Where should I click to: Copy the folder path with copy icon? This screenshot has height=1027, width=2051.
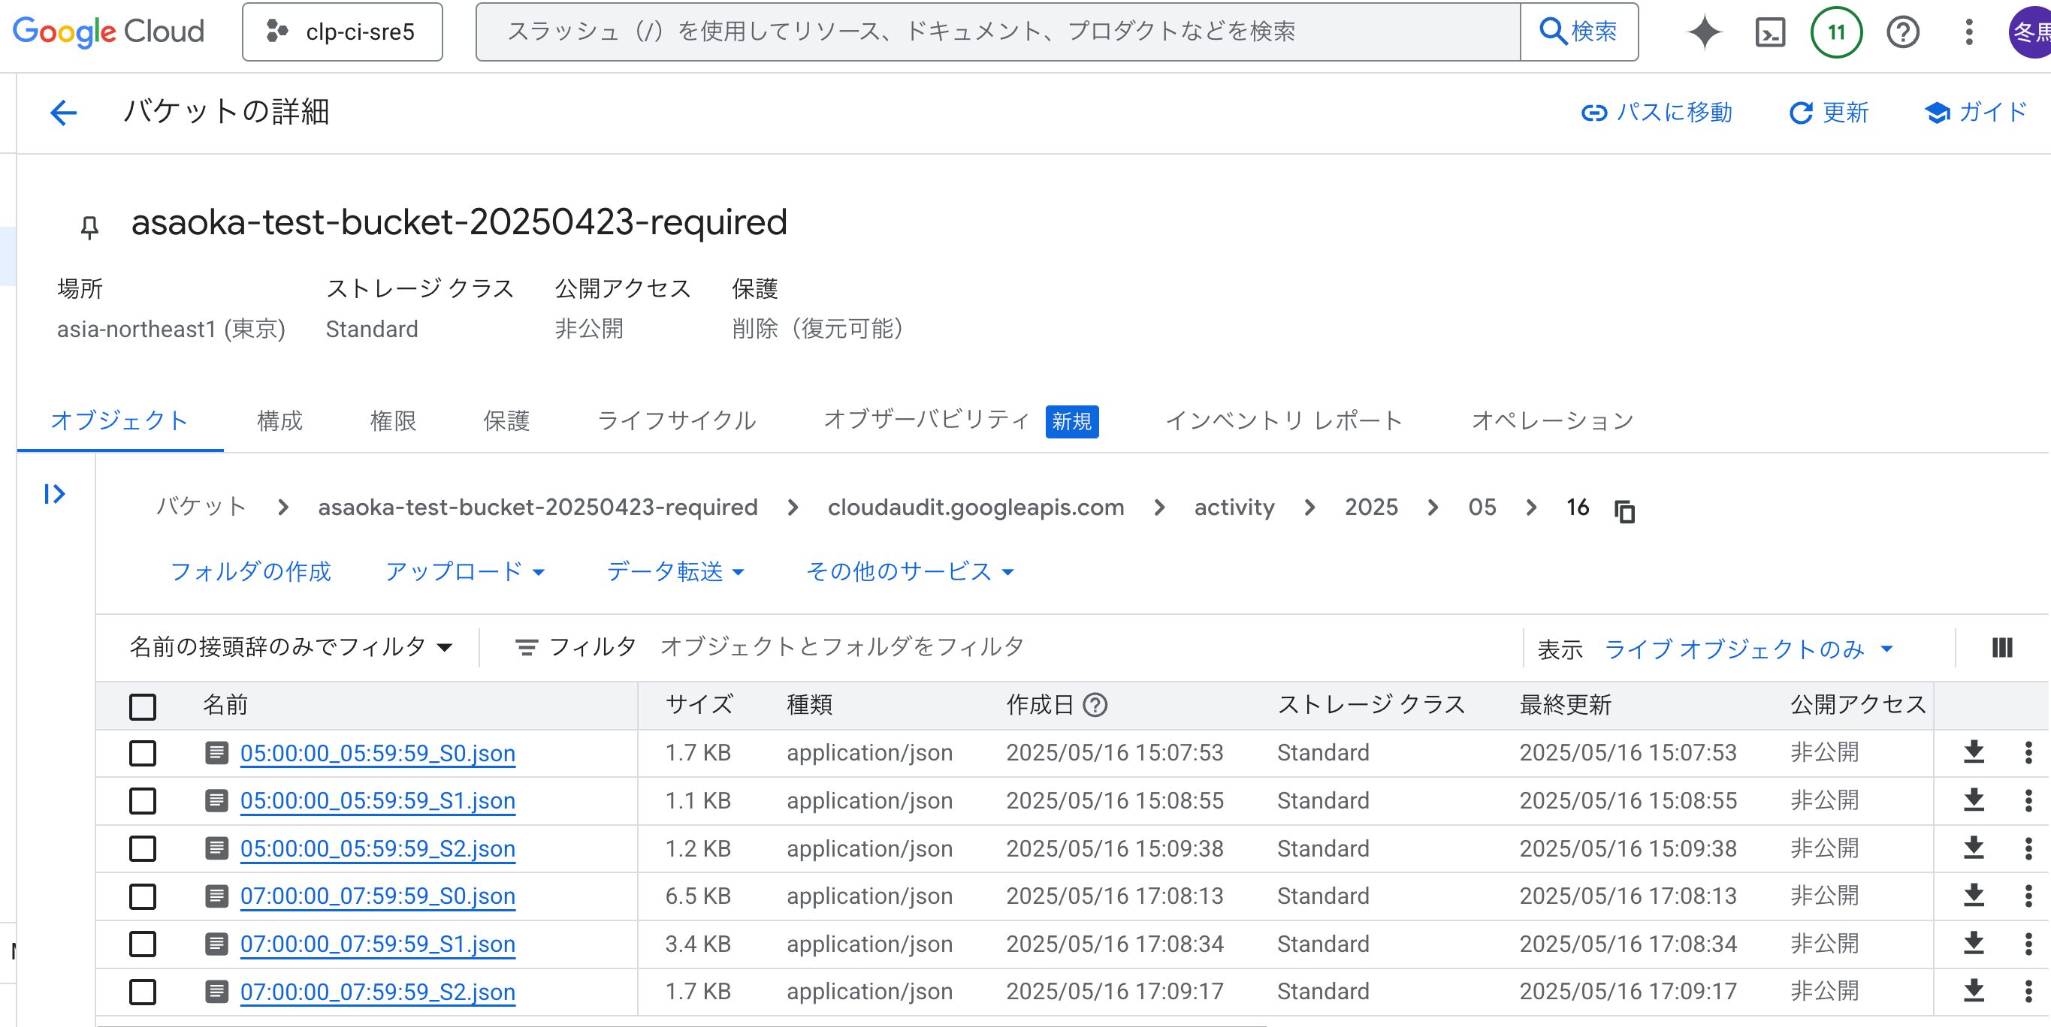[x=1624, y=510]
